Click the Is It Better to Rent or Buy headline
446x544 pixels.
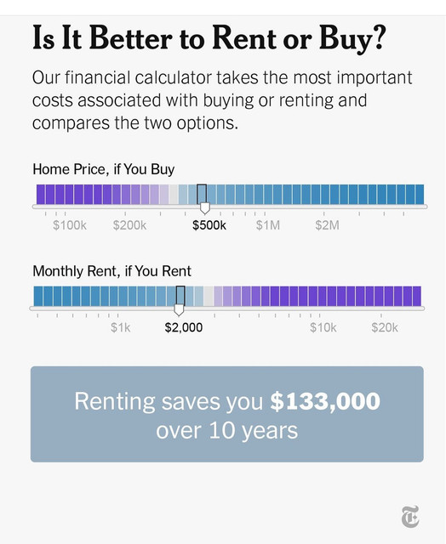click(x=209, y=38)
